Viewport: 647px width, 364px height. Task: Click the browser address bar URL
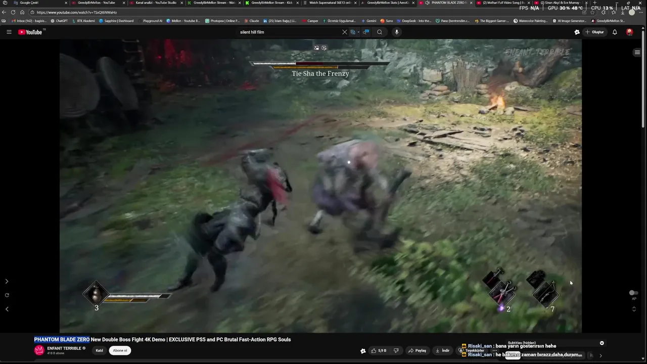click(x=77, y=12)
